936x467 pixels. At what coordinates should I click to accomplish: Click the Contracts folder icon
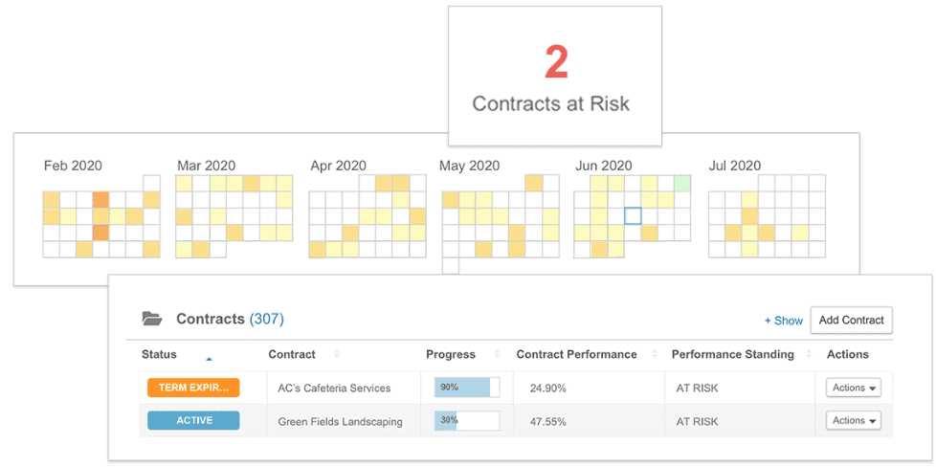point(151,319)
